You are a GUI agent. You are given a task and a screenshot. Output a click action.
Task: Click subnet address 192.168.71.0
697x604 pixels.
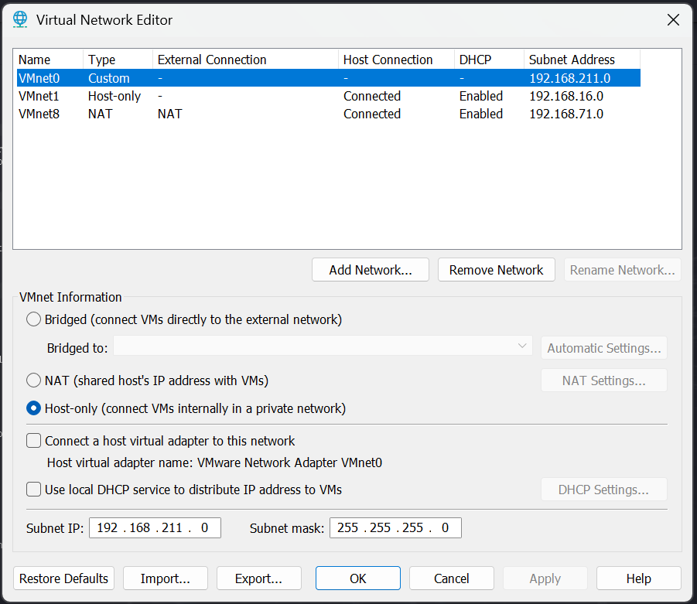[565, 114]
